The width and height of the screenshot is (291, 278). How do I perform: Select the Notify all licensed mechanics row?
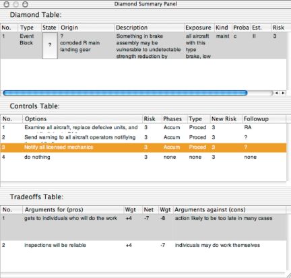click(143, 147)
